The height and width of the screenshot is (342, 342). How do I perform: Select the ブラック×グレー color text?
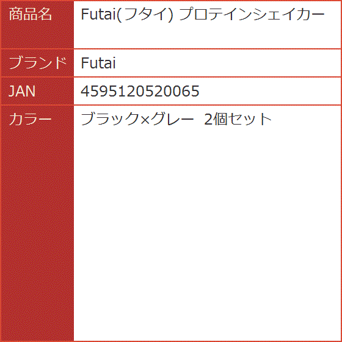click(137, 119)
